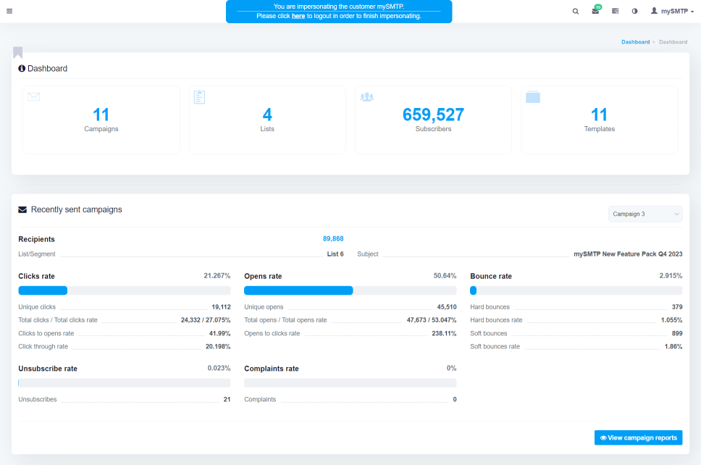Click the envelope icon on Campaigns card
Image resolution: width=701 pixels, height=465 pixels.
tap(33, 96)
